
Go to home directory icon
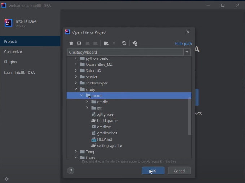pyautogui.click(x=71, y=43)
